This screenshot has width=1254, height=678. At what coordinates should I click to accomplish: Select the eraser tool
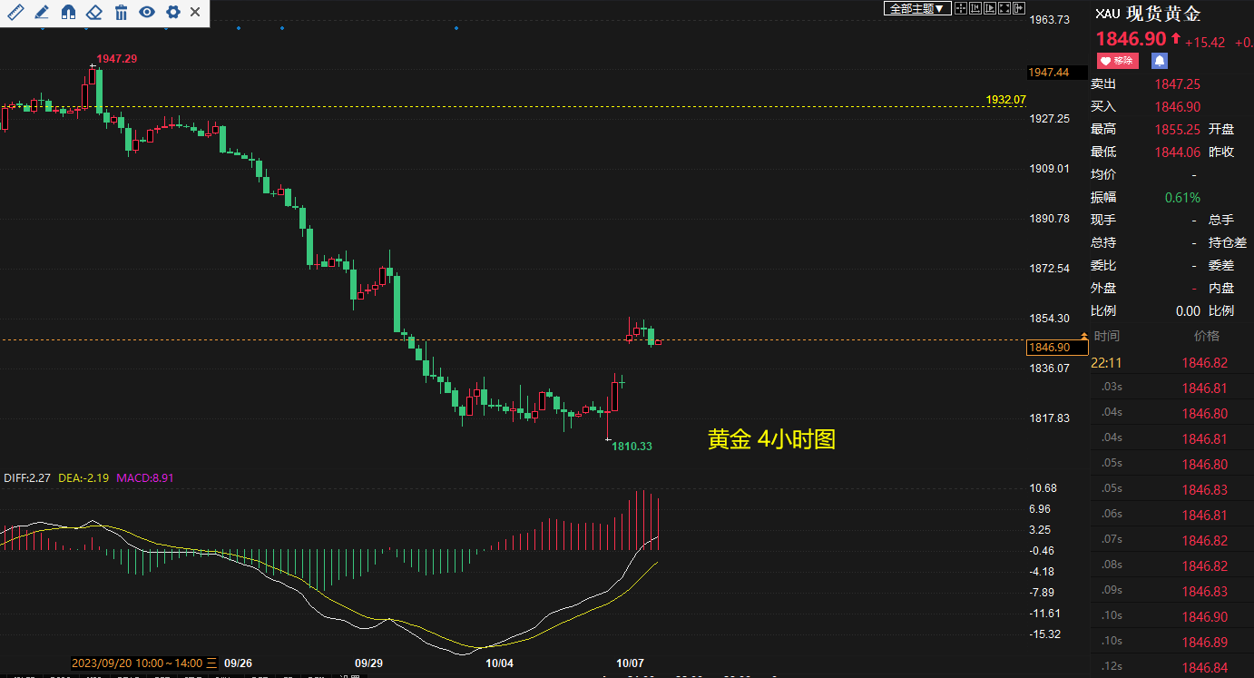[93, 12]
